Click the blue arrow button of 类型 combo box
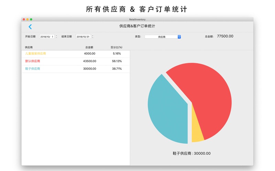This screenshot has width=275, height=171. click(x=179, y=37)
